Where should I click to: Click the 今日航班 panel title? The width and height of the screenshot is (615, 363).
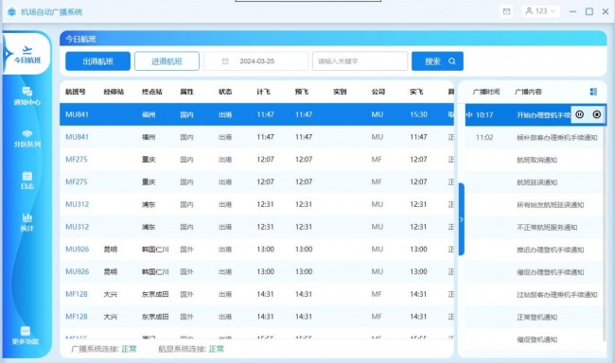80,39
